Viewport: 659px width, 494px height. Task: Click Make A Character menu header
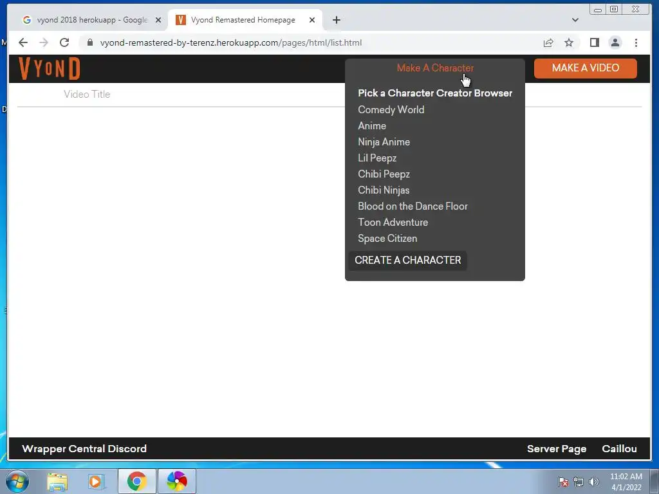[435, 68]
